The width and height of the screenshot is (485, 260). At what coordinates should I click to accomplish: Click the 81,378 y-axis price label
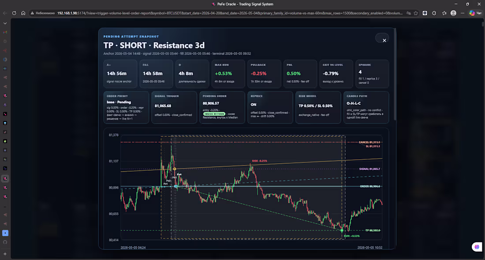[x=113, y=135]
